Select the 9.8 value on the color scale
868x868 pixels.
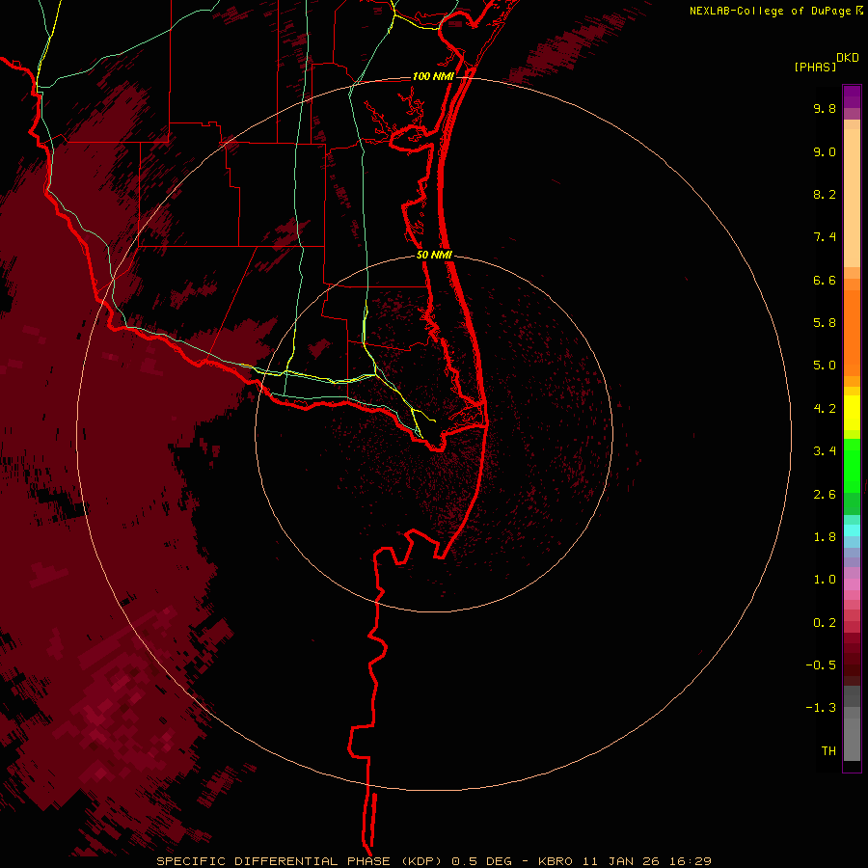tap(825, 108)
